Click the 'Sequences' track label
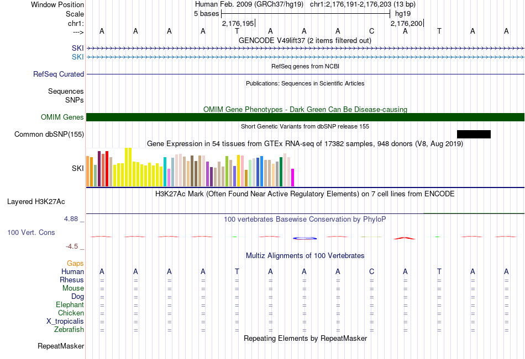Viewport: 525px width, 359px height. (66, 91)
